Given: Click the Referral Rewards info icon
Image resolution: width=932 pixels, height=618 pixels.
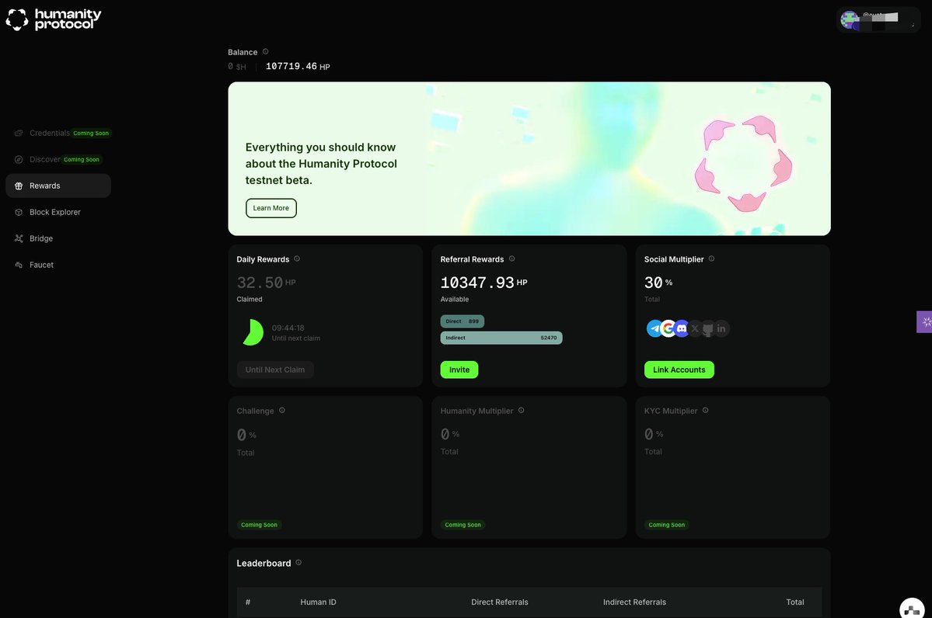Looking at the screenshot, I should click(x=511, y=259).
